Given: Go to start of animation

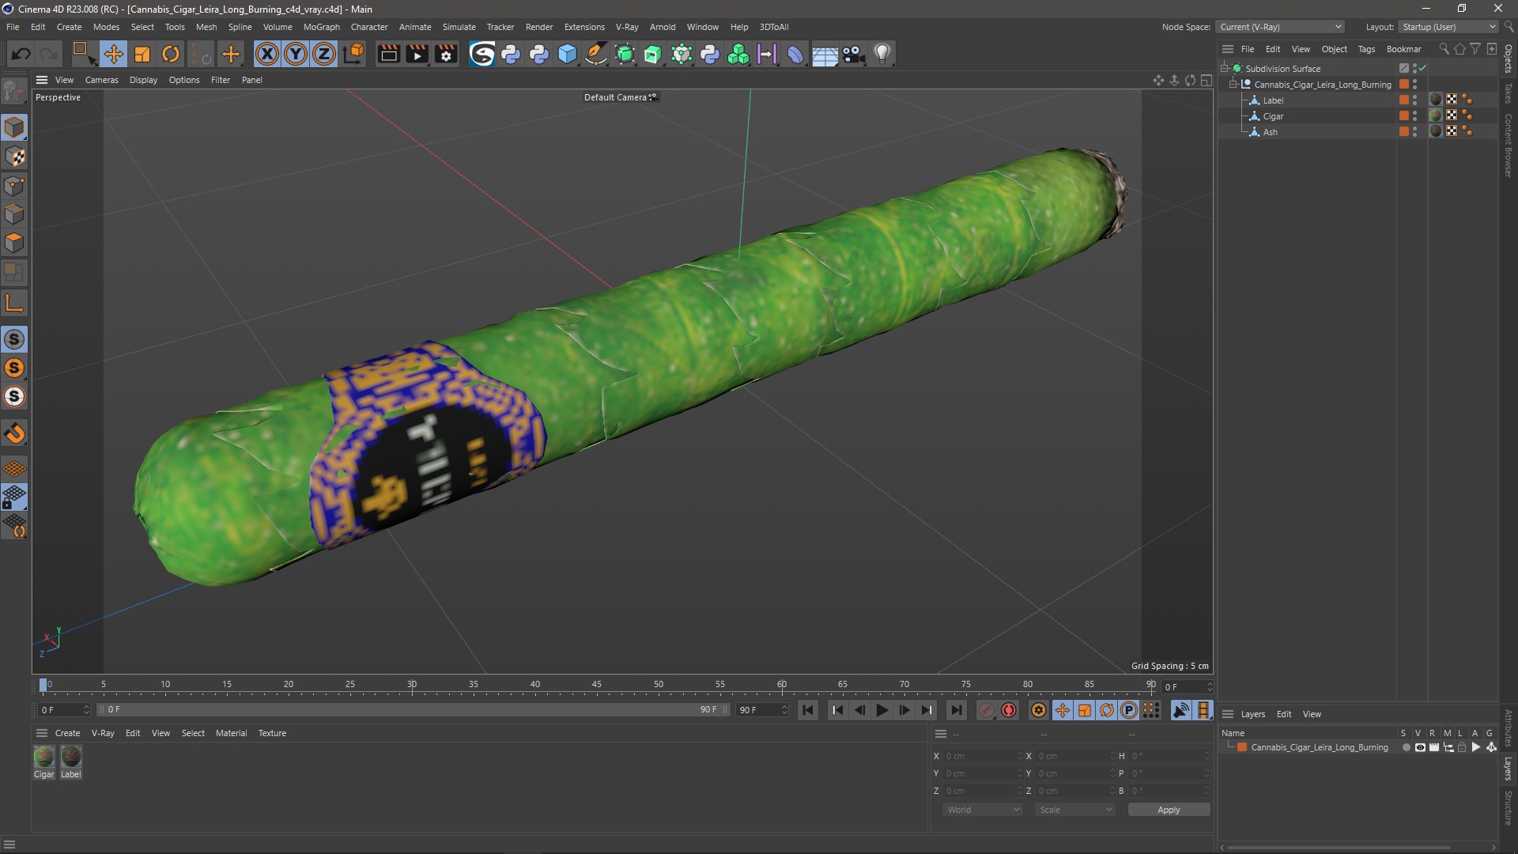Looking at the screenshot, I should click(808, 710).
